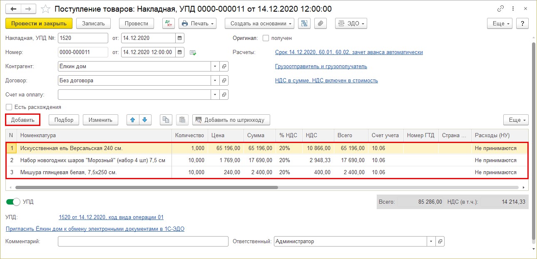Star this document as favorite
Image resolution: width=537 pixels, height=259 pixels.
[46, 9]
